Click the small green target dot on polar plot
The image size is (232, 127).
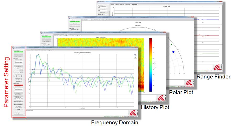(x=171, y=44)
